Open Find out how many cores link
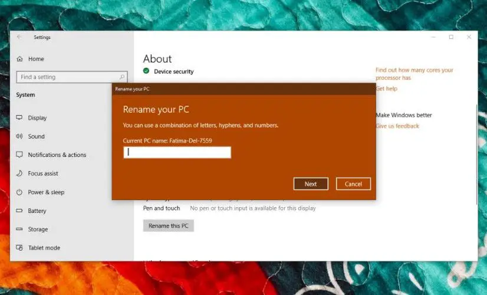Screen dimensions: 487x295 [x=414, y=74]
